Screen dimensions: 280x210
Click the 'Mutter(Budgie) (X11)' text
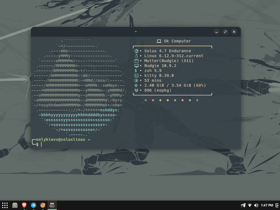[x=169, y=61]
